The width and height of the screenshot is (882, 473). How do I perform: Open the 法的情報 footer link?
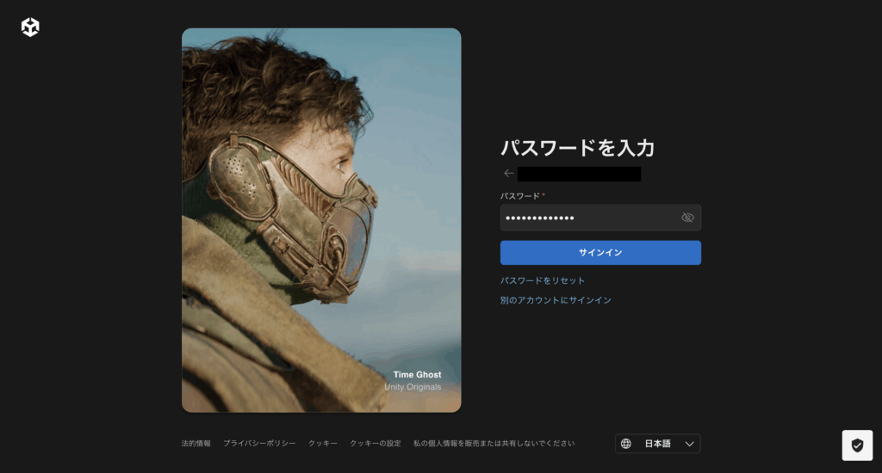196,444
